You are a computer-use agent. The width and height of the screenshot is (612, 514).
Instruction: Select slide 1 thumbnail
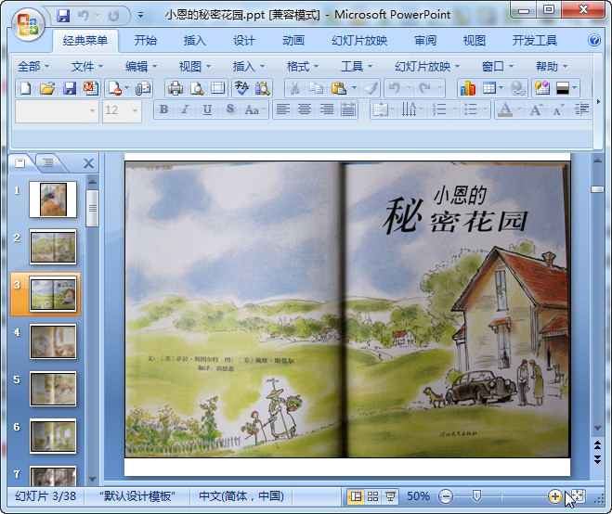point(53,199)
